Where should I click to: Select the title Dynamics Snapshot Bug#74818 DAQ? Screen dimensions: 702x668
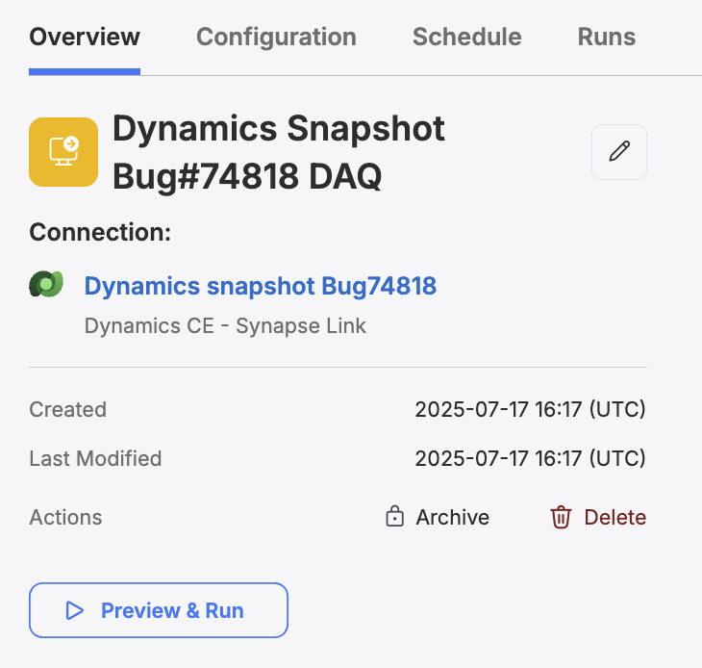point(279,152)
